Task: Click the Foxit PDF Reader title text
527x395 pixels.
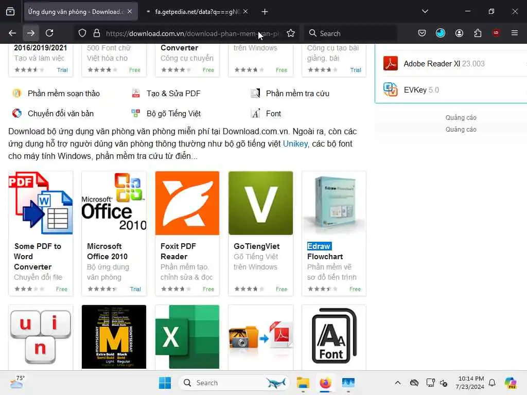Action: [178, 251]
